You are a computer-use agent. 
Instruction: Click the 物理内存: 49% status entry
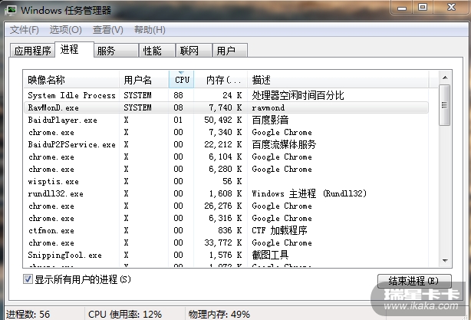tap(219, 315)
